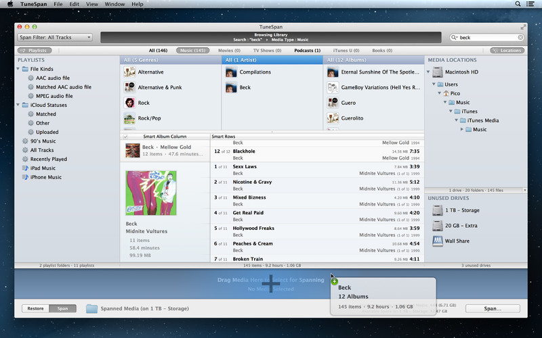Click the Spanned Media folder icon
The height and width of the screenshot is (338, 542).
(91, 308)
